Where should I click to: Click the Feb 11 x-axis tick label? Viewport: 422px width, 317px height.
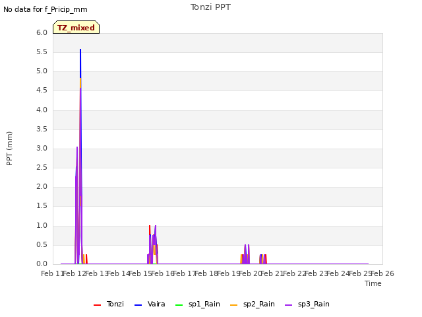coord(52,273)
